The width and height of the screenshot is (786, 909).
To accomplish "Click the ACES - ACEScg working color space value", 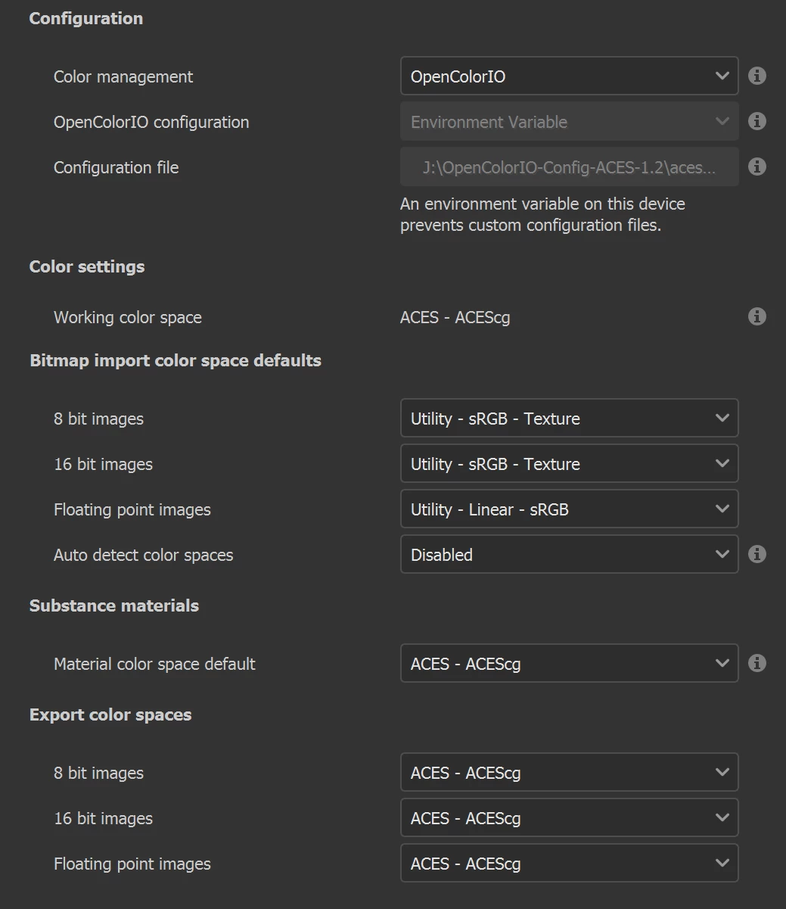I will click(x=455, y=317).
